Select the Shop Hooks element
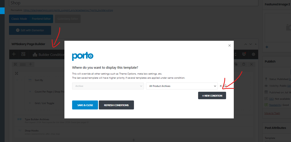Image resolution: width=291 pixels, height=142 pixels. pyautogui.click(x=32, y=130)
